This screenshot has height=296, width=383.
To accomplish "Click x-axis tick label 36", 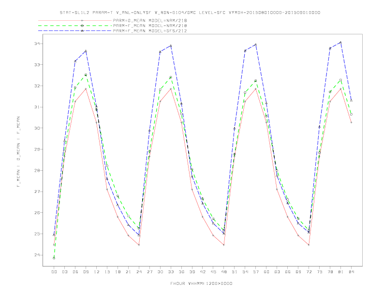I will [x=181, y=272].
